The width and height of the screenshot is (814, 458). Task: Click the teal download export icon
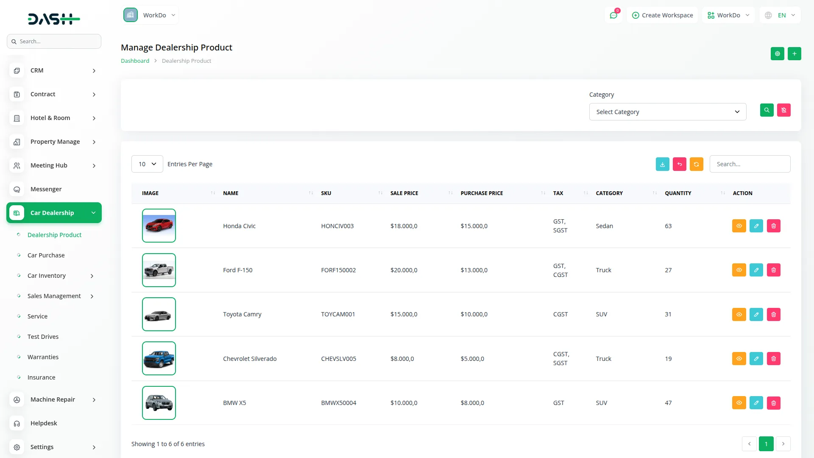(662, 164)
